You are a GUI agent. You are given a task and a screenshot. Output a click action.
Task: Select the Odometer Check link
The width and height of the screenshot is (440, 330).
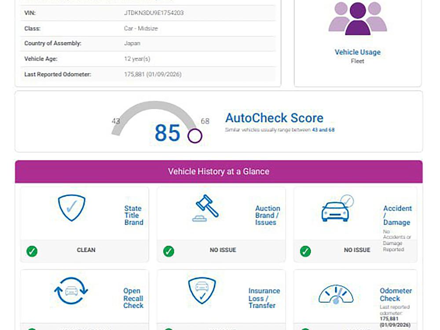pyautogui.click(x=396, y=294)
